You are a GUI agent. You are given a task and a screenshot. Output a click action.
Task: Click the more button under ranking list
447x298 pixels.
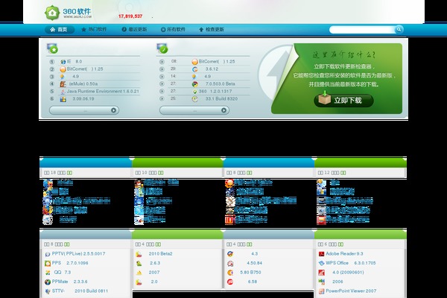[84, 110]
